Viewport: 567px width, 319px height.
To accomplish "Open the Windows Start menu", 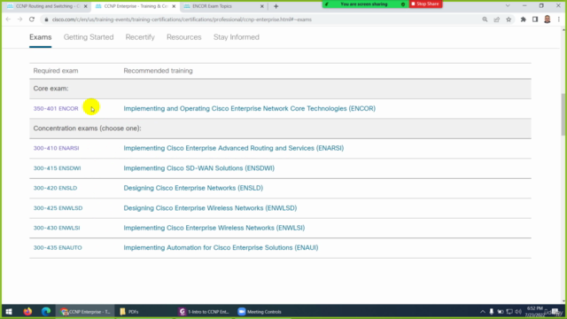I will coord(9,311).
